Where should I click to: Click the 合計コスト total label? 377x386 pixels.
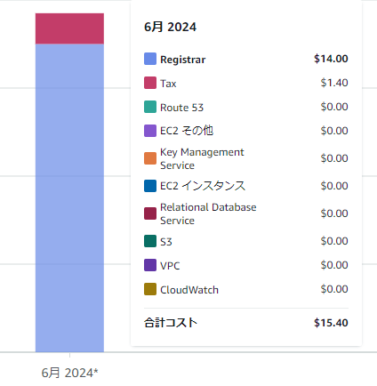coord(171,323)
